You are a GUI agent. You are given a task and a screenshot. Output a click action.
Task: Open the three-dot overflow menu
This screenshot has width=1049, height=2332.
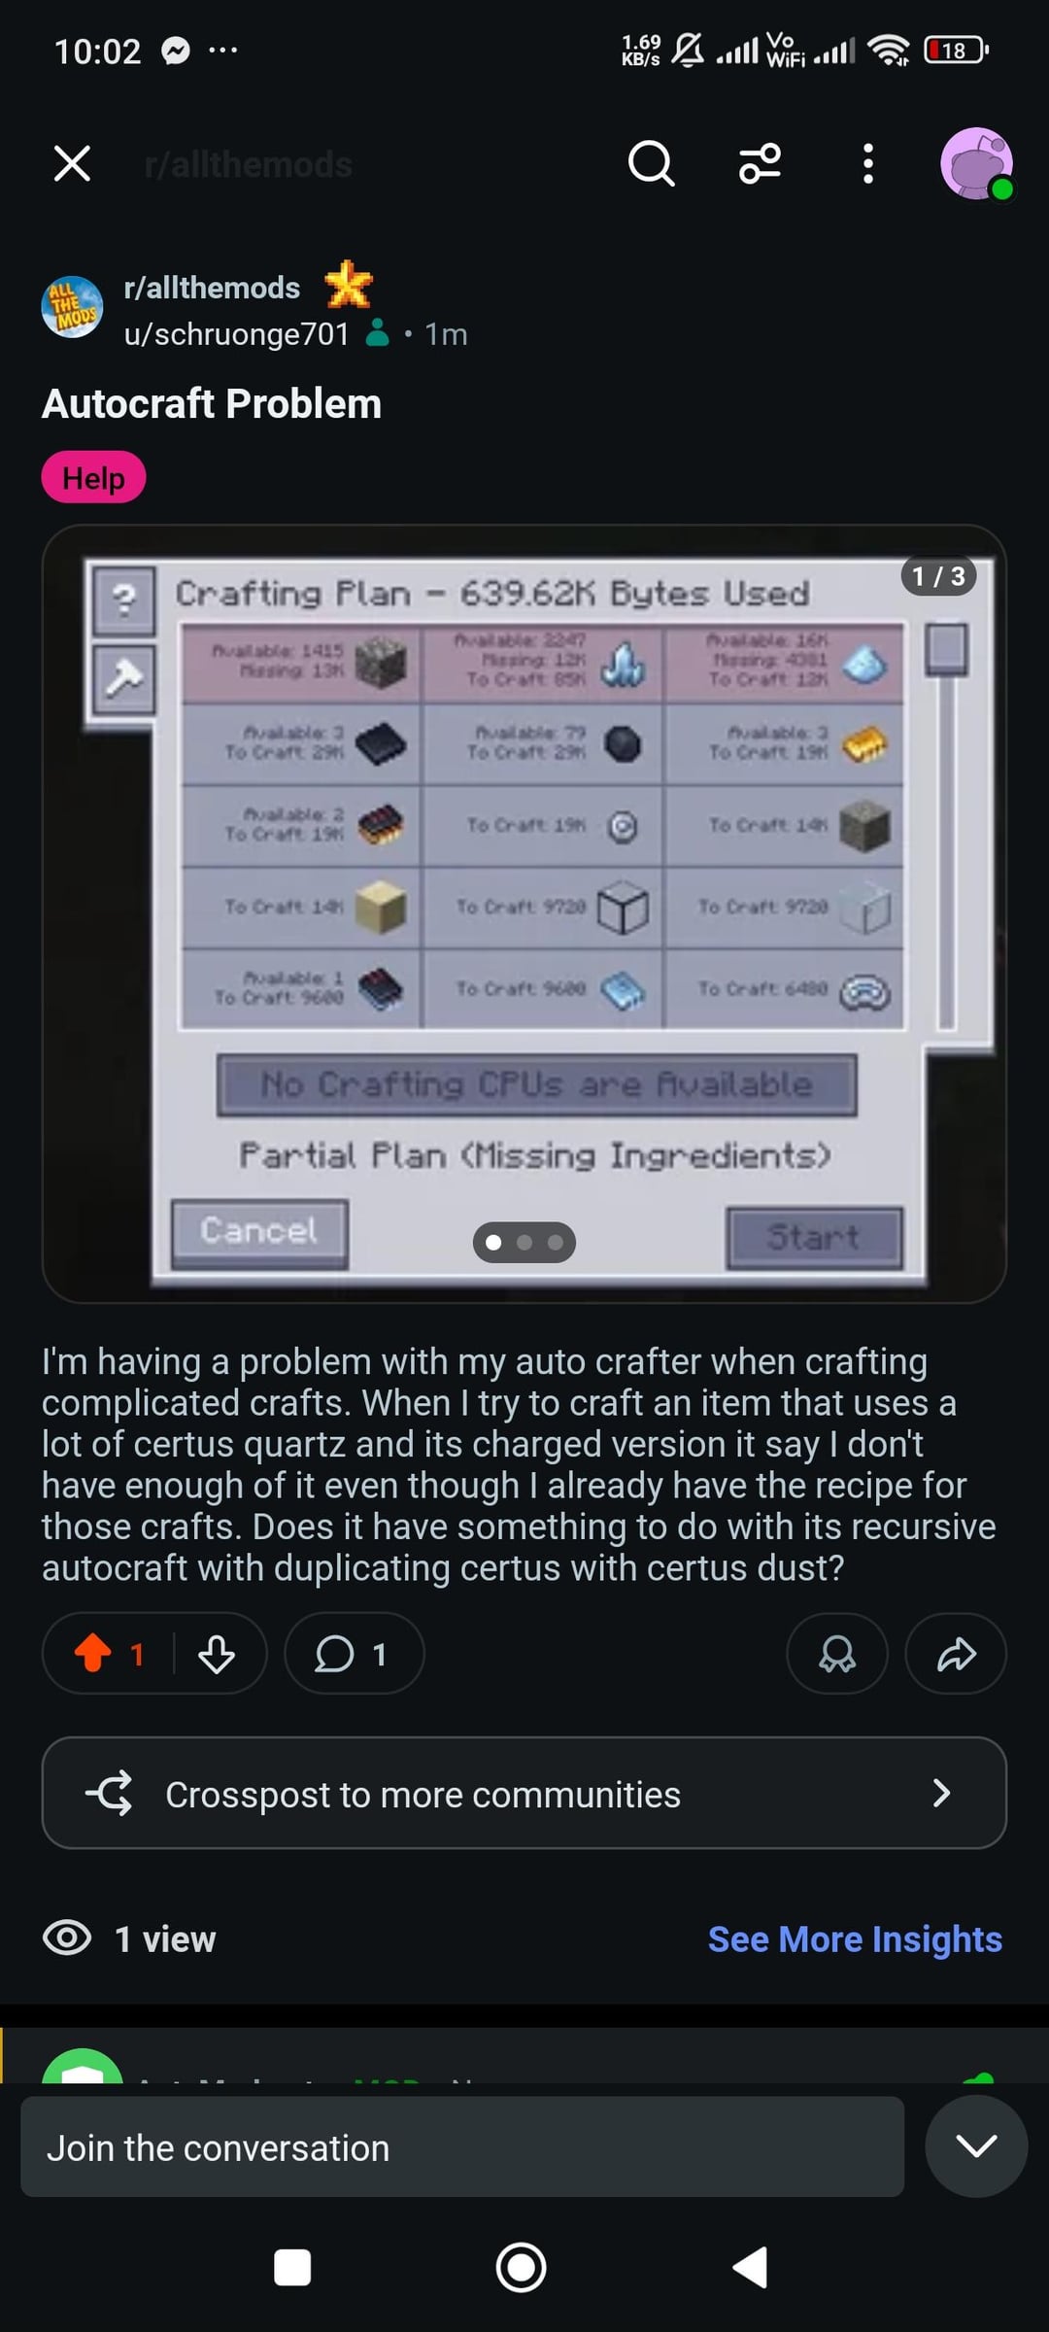(868, 163)
